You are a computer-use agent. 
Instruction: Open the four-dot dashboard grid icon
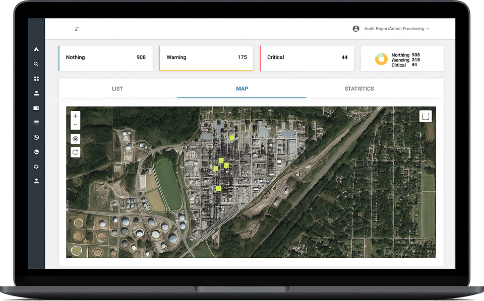click(36, 79)
